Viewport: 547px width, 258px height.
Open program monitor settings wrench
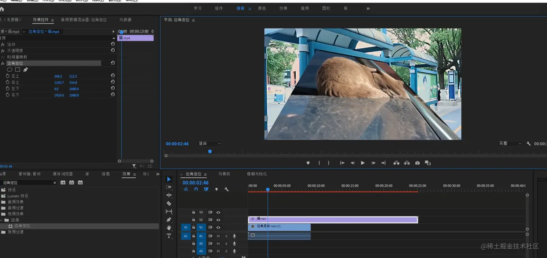tap(529, 143)
